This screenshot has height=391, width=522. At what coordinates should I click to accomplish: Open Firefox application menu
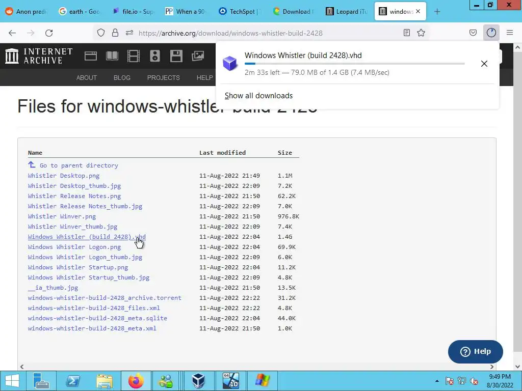510,33
